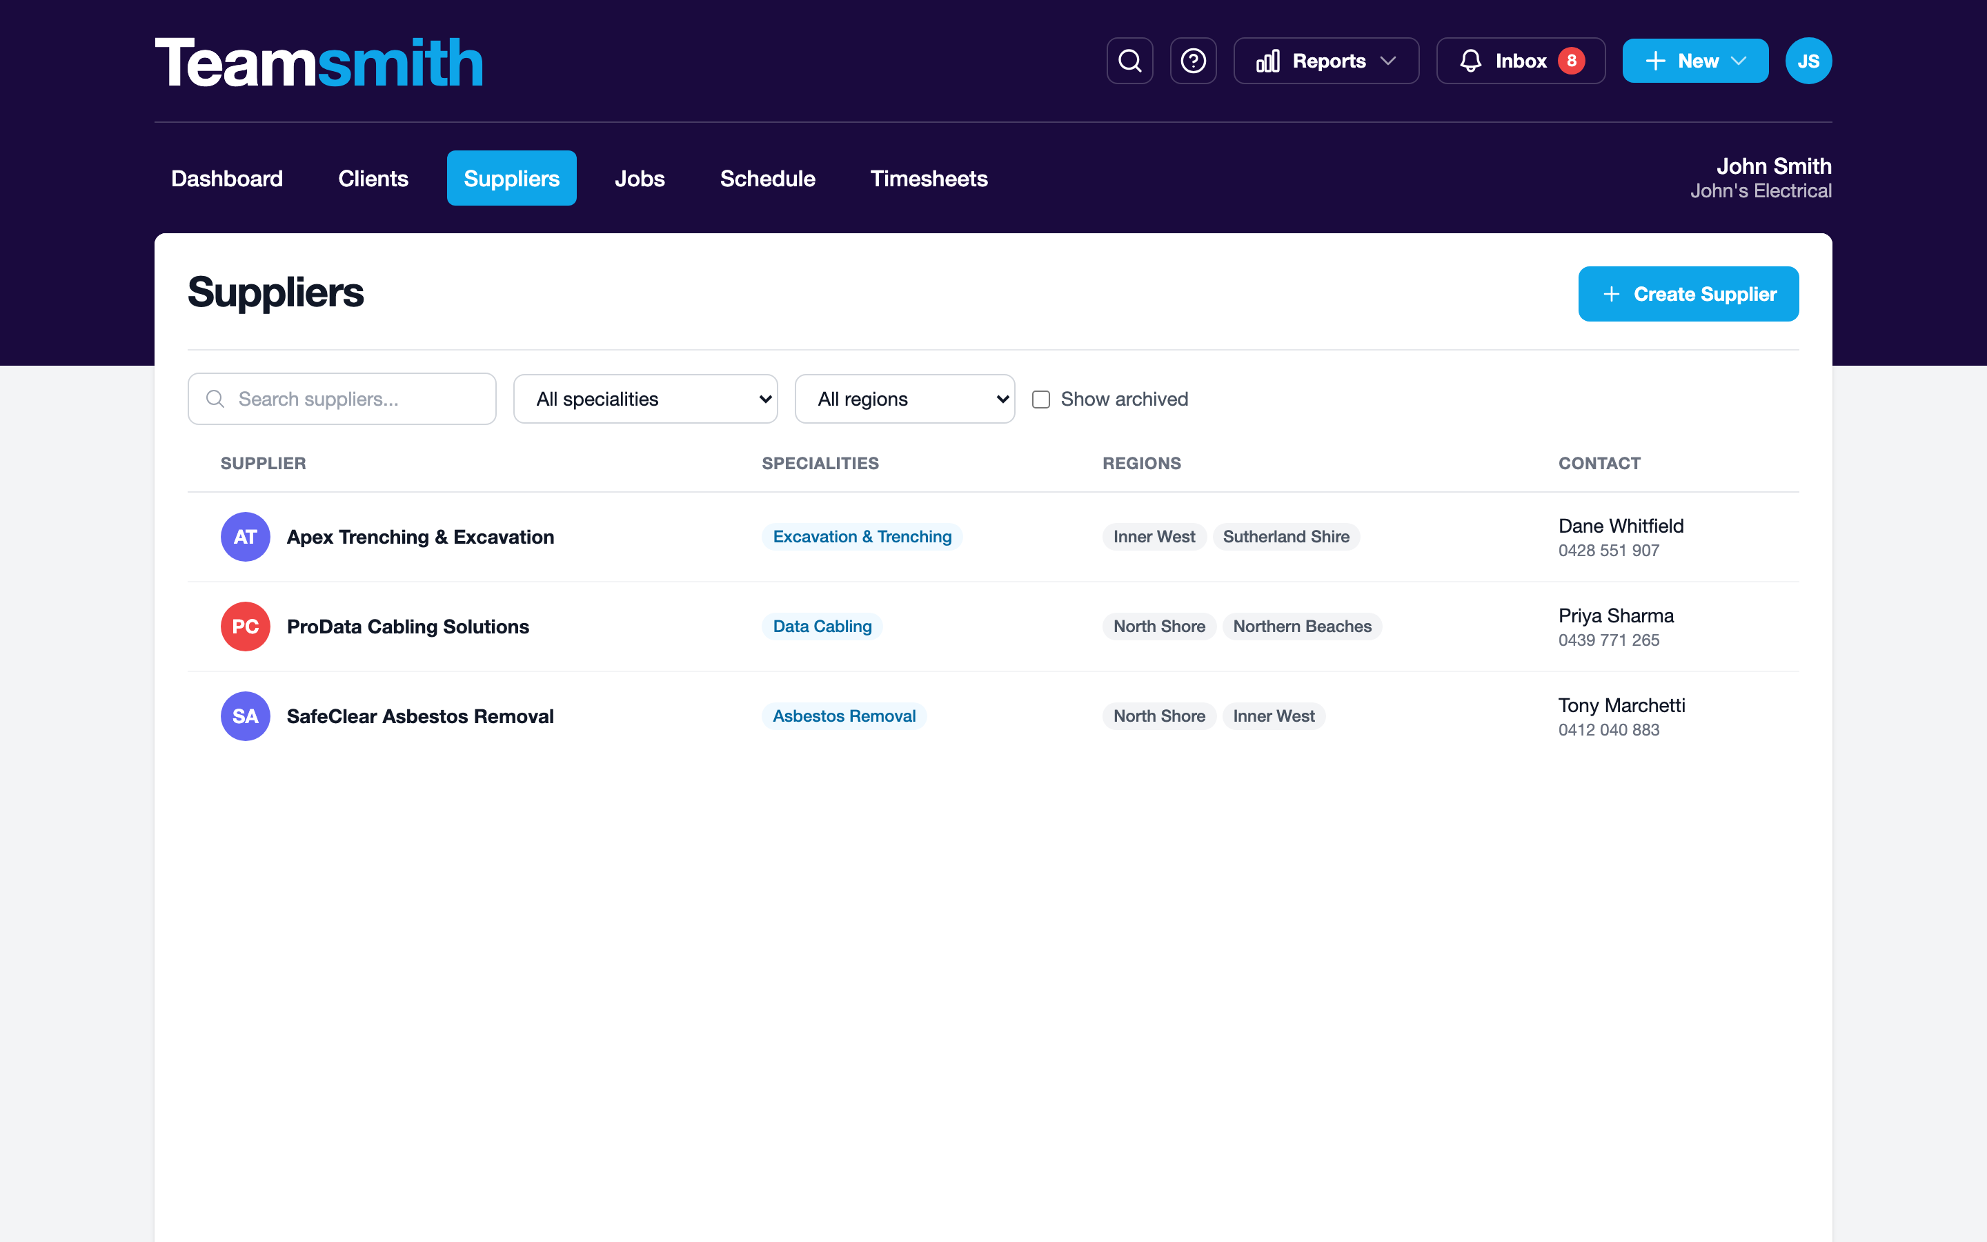The image size is (1987, 1242).
Task: Open the Reports dropdown menu
Action: 1326,61
